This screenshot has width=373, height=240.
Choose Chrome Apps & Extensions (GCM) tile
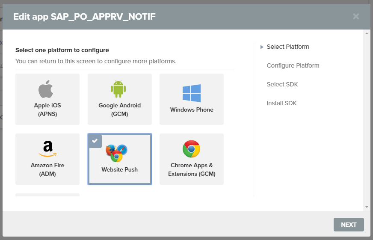tap(192, 159)
